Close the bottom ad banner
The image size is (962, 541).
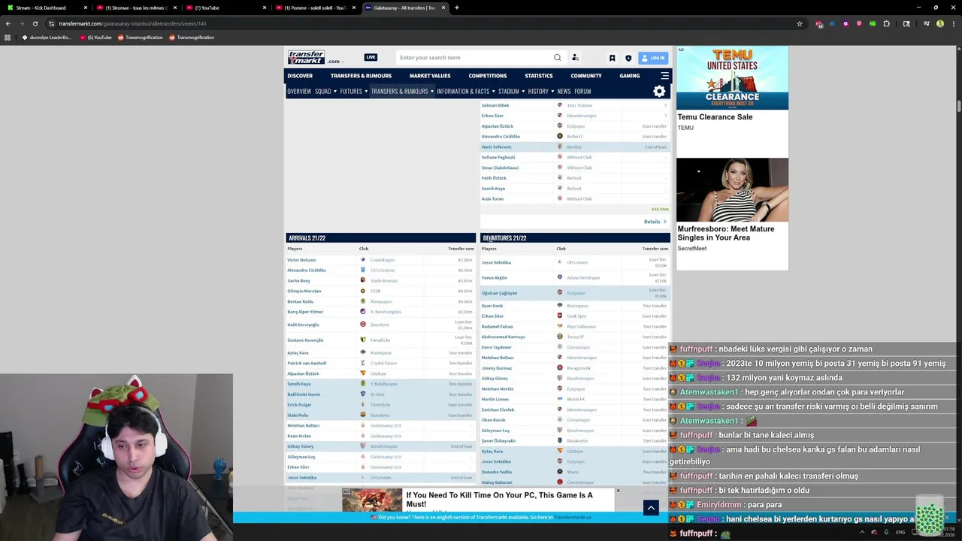[618, 491]
